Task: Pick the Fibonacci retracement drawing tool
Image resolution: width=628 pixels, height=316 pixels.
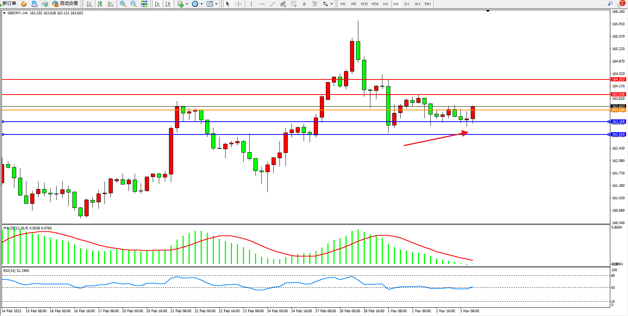Action: (x=293, y=4)
